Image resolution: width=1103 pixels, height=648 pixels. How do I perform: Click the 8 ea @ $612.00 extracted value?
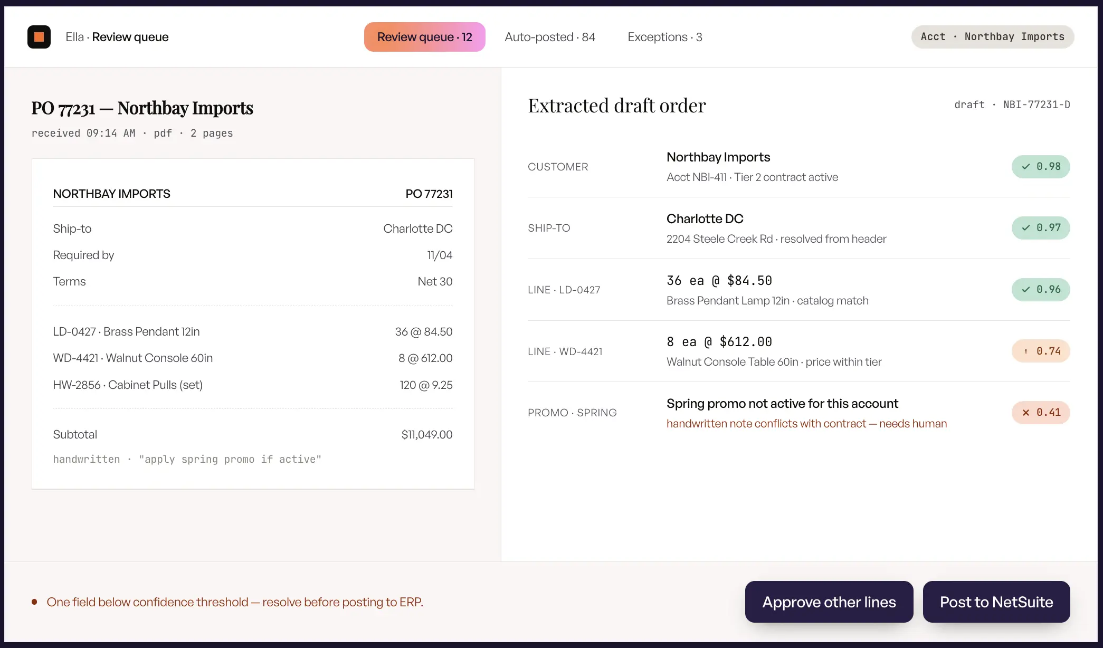719,342
